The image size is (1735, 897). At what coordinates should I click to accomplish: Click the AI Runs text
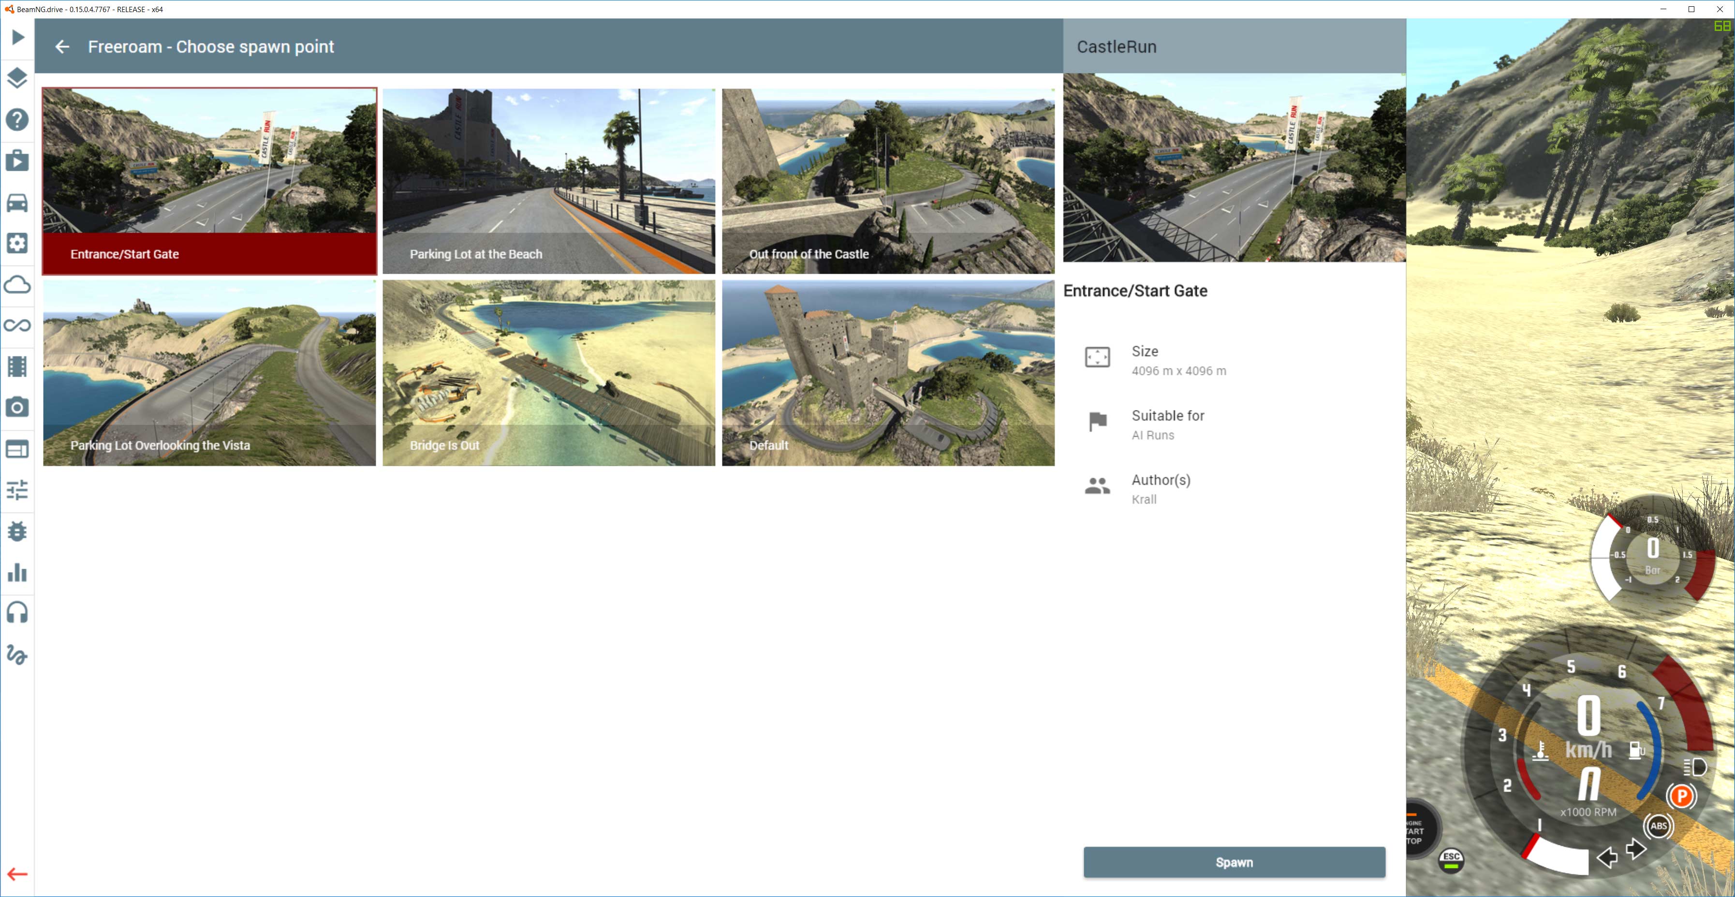click(1153, 435)
